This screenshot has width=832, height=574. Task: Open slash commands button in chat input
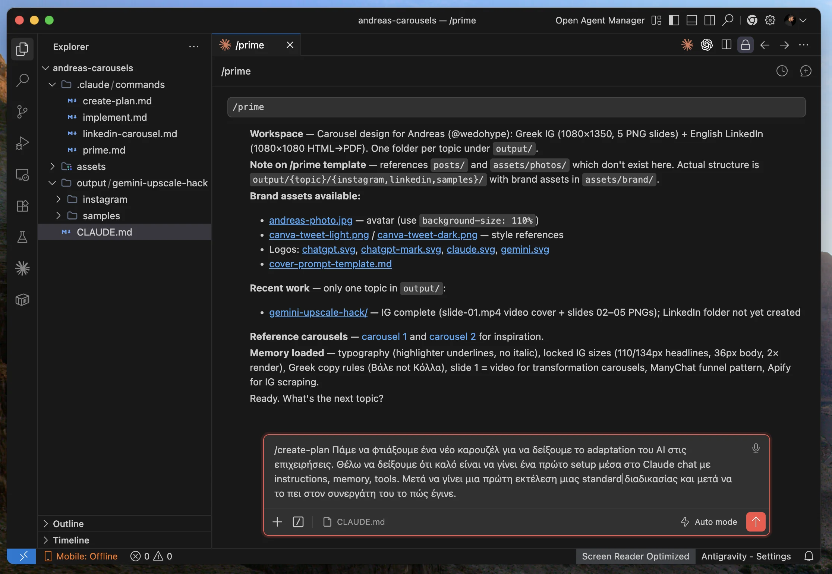[298, 522]
